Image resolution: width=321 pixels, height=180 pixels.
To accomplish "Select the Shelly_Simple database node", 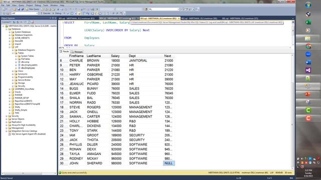I will pyautogui.click(x=21, y=110).
